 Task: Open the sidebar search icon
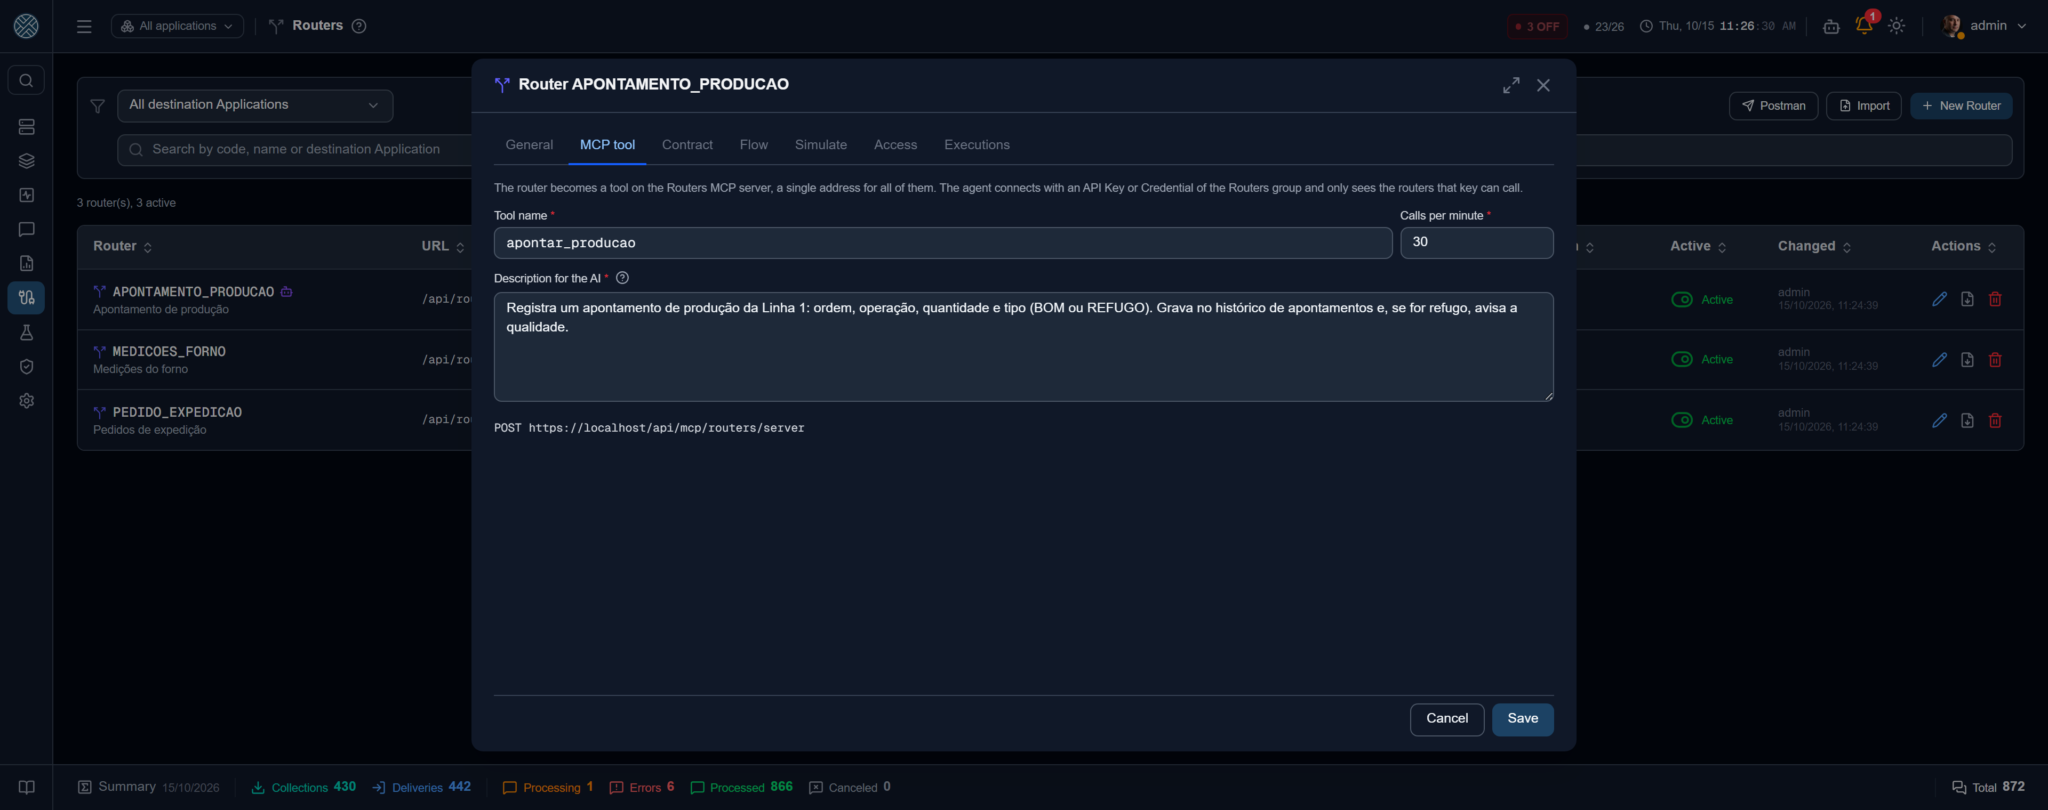[x=26, y=80]
